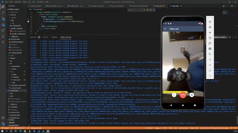Switch to the OUTPUT panel tab
Screen dimensions: 238x133
click(x=45, y=37)
